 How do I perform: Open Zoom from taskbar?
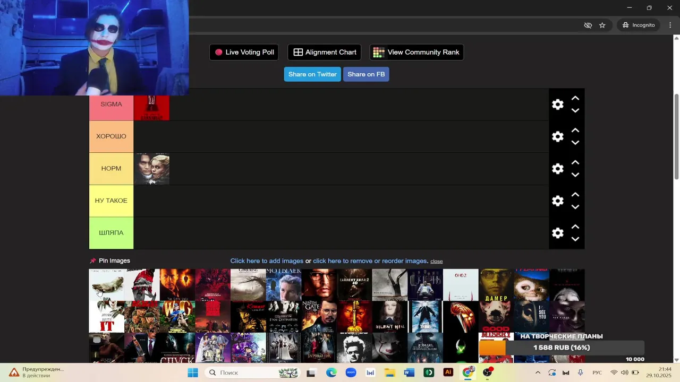coord(351,372)
